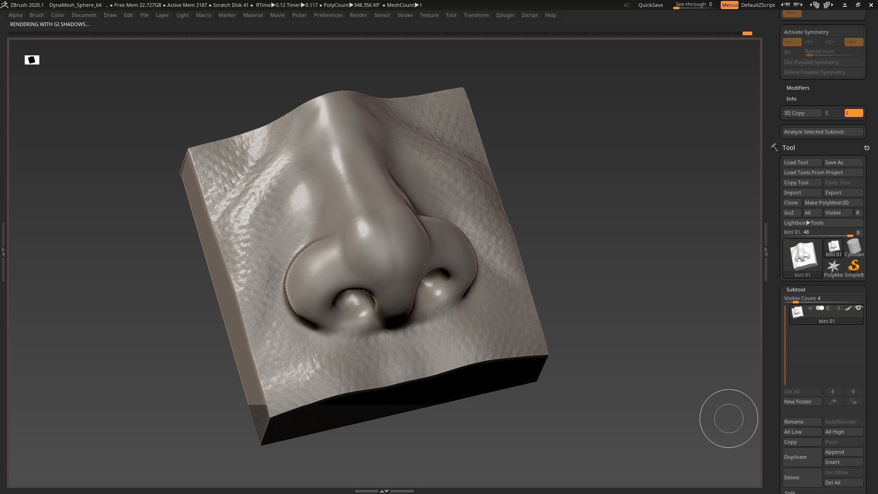878x494 pixels.
Task: Select the Cylinder tool thumbnail
Action: (x=854, y=248)
